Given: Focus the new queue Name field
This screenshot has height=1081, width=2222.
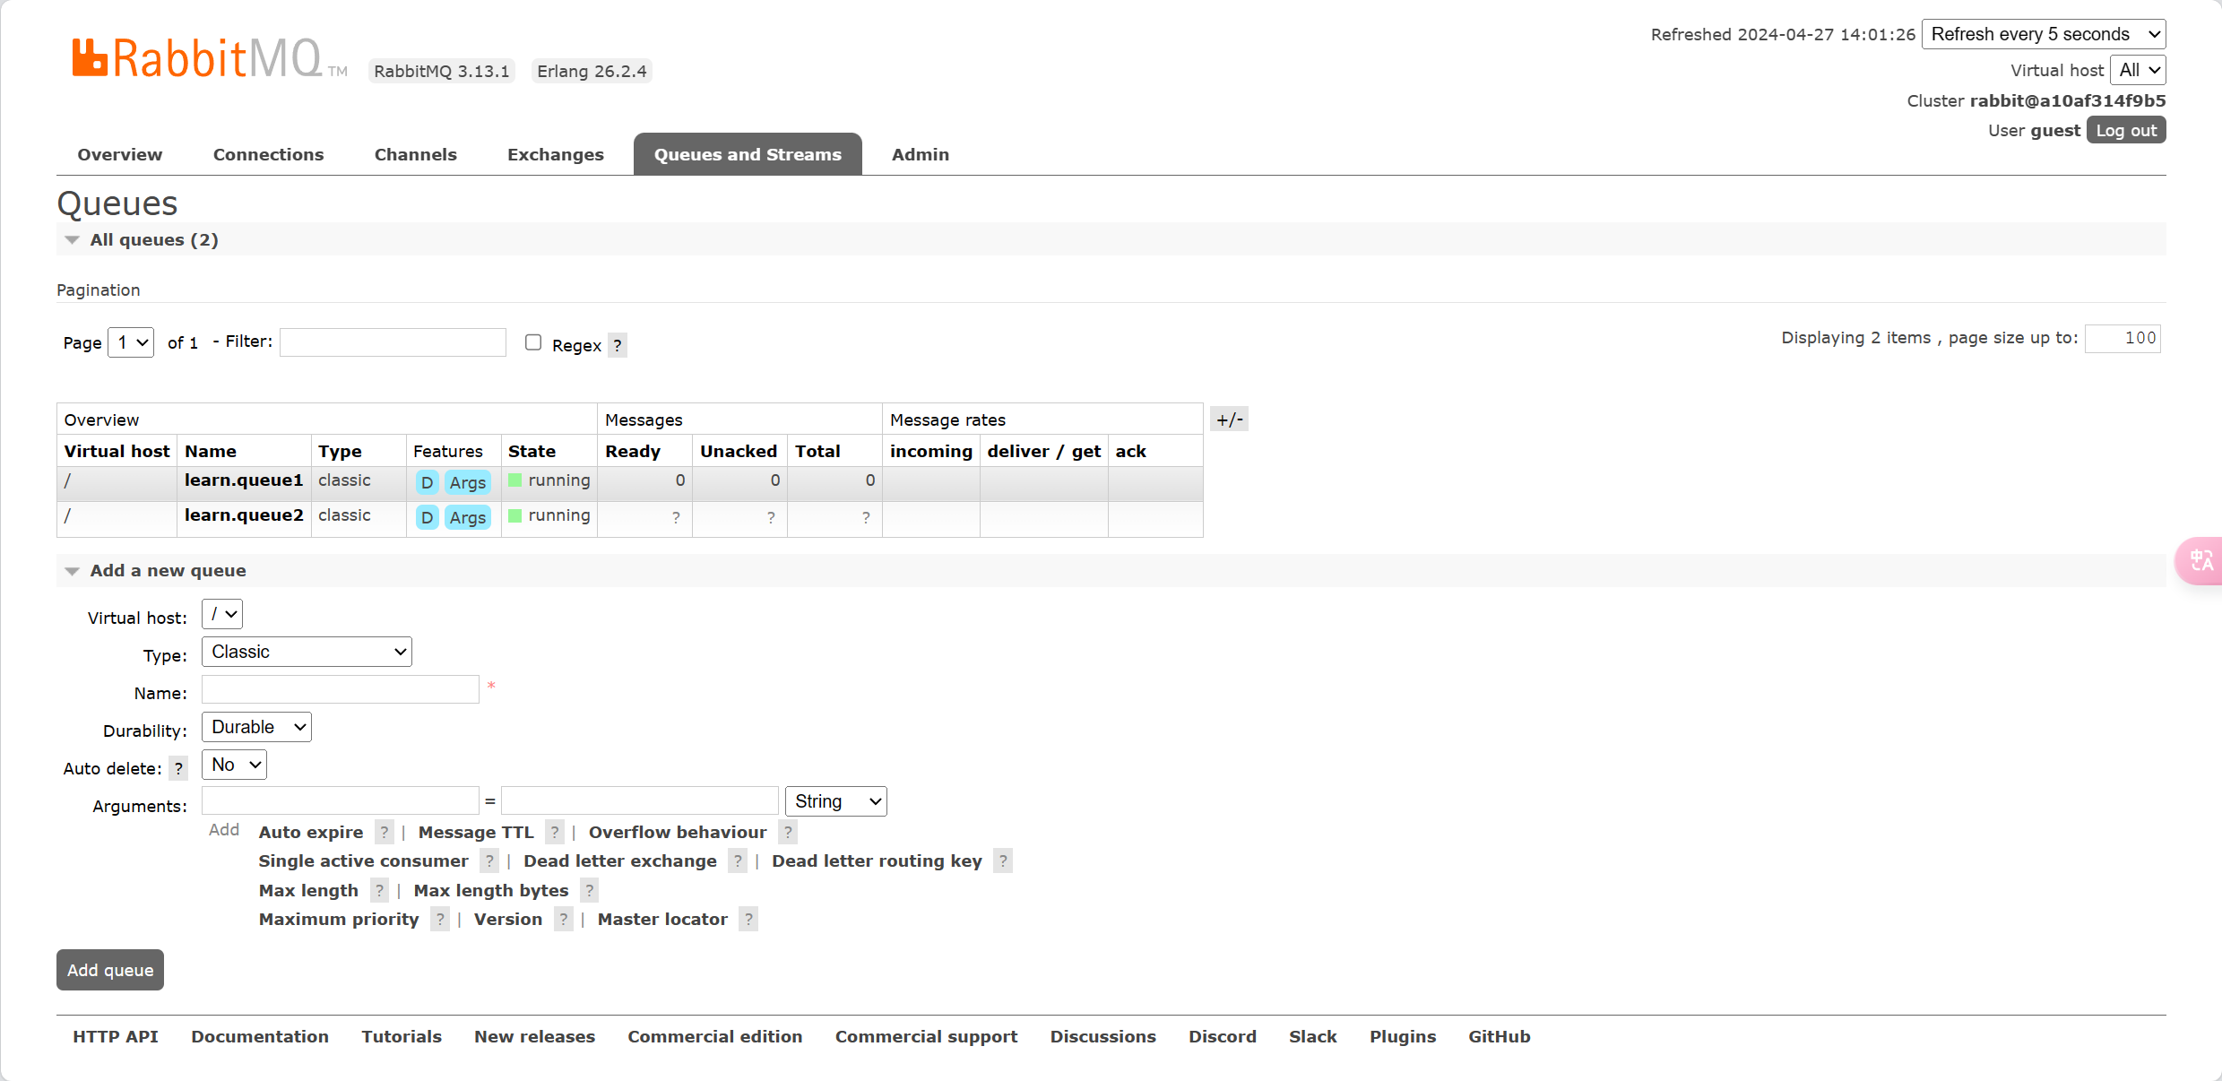Looking at the screenshot, I should (x=341, y=689).
